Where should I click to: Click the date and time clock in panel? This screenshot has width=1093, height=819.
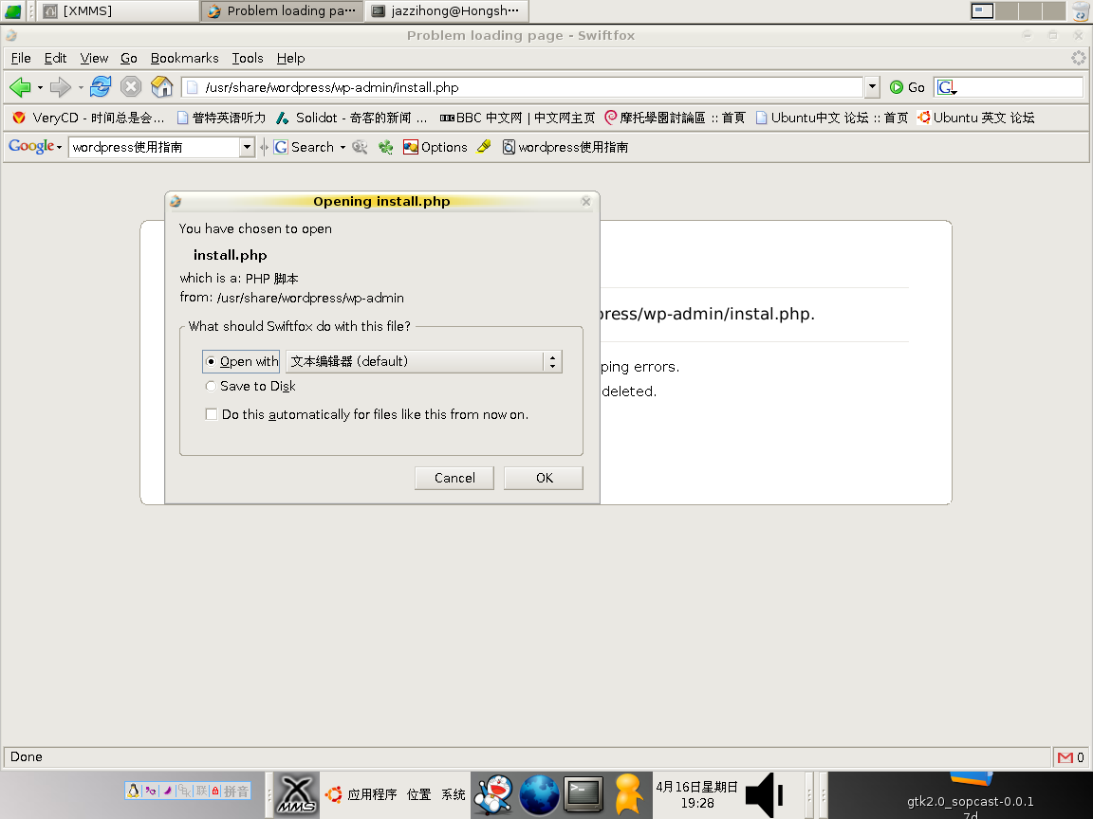point(697,794)
